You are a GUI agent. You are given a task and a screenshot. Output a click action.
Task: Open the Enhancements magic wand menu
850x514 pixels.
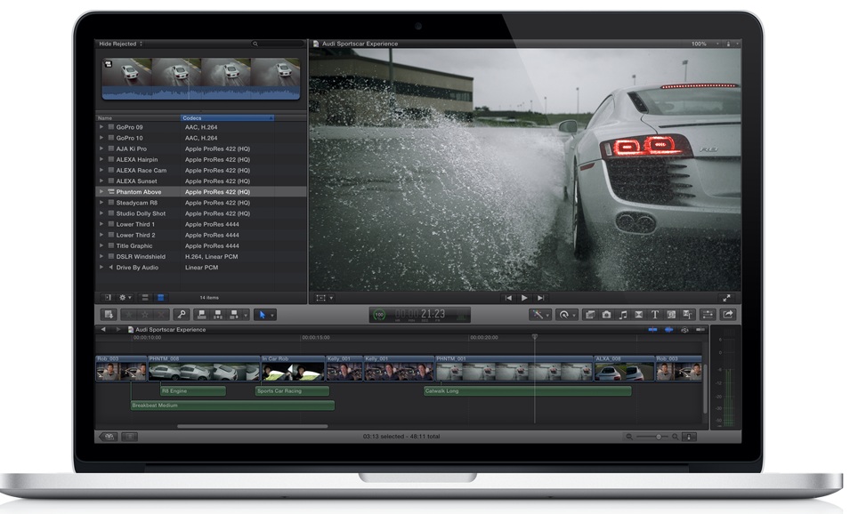coord(539,314)
